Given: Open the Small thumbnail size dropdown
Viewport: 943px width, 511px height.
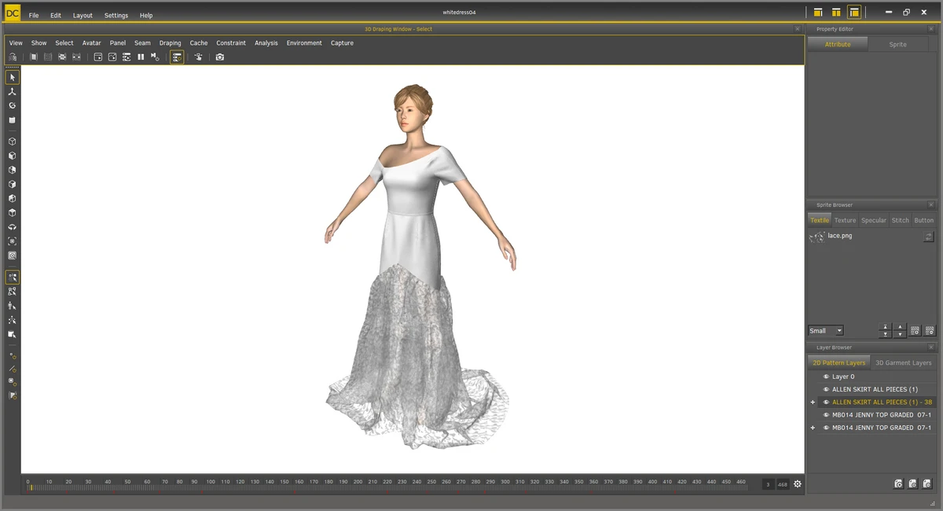Looking at the screenshot, I should [x=825, y=331].
